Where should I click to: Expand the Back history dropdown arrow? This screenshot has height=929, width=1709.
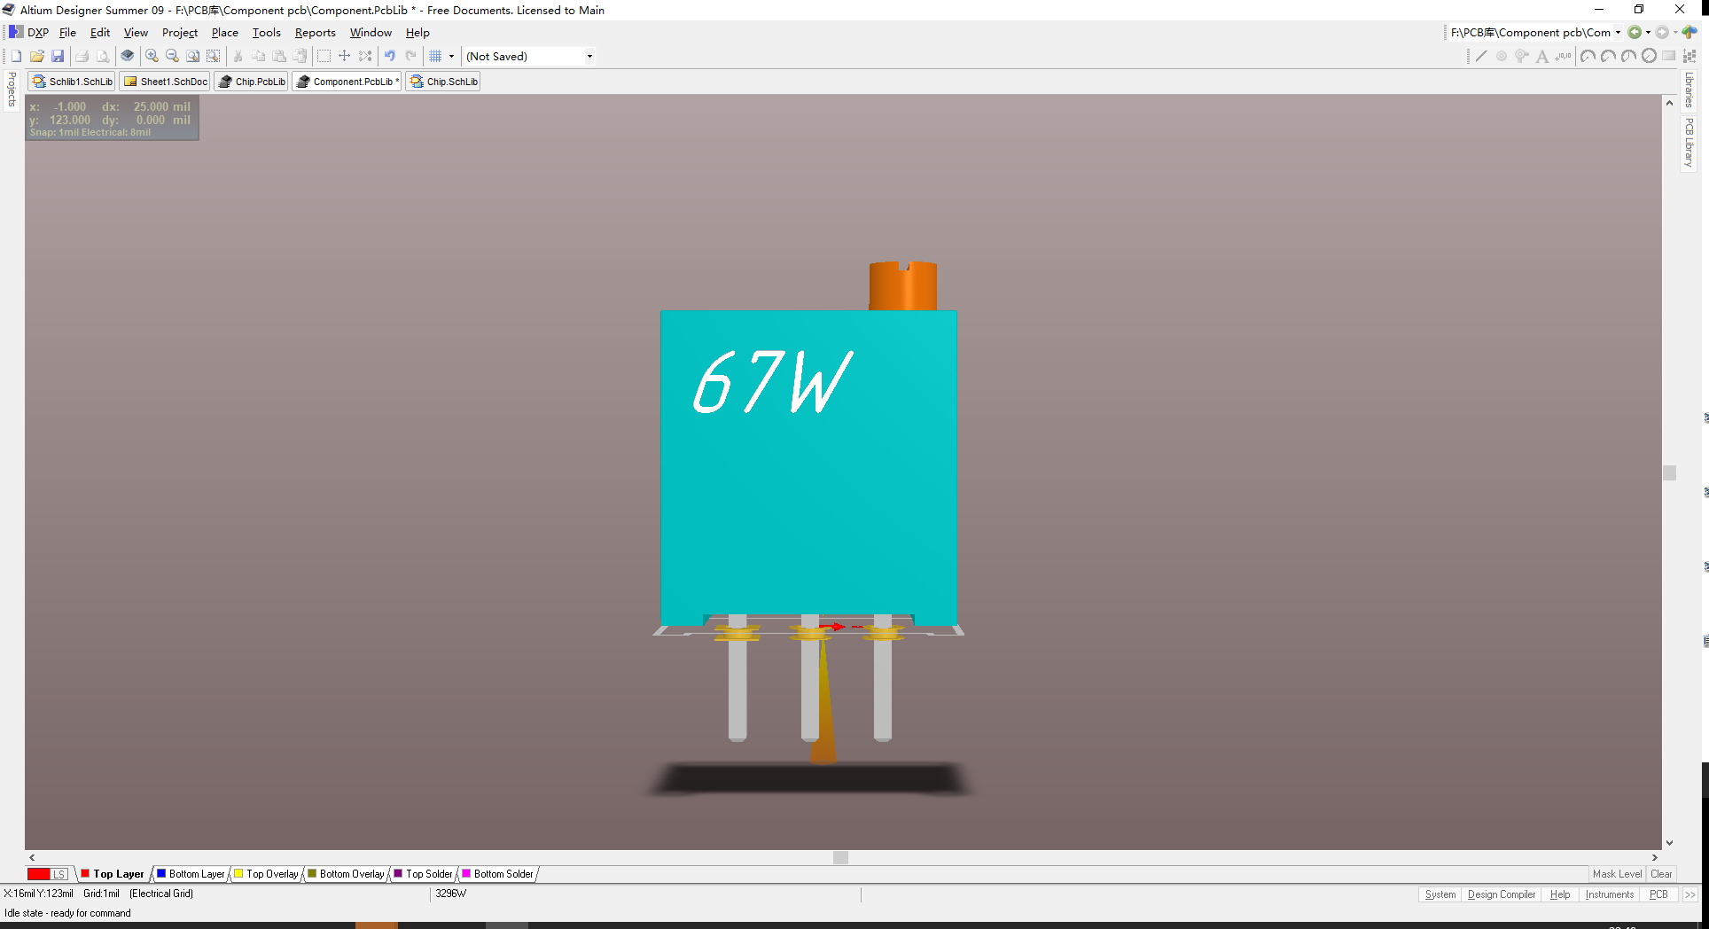point(1648,33)
